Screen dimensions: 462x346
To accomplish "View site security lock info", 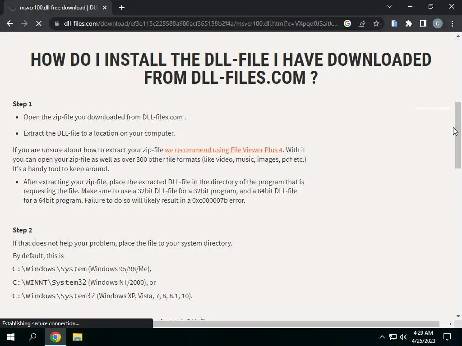I will (x=56, y=23).
